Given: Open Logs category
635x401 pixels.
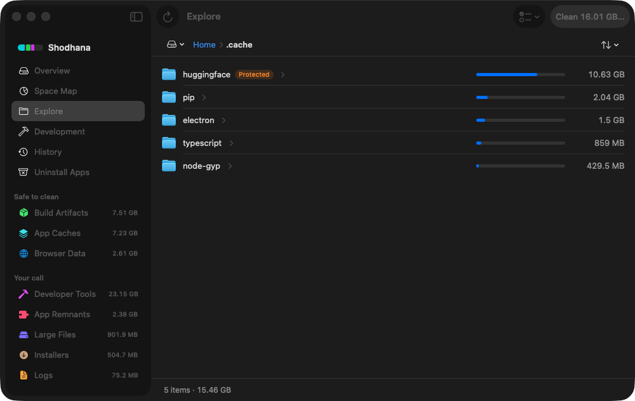Looking at the screenshot, I should [78, 375].
